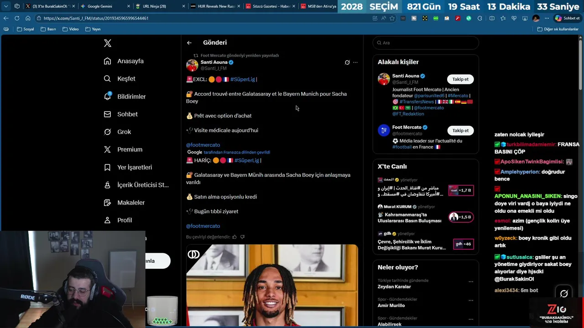Click the translation thumbs-down icon

click(x=242, y=237)
